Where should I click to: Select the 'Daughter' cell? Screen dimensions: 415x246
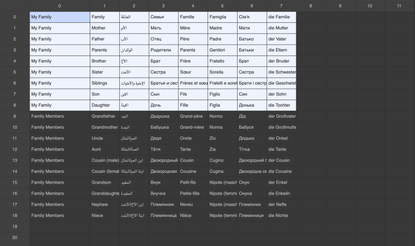coord(105,105)
